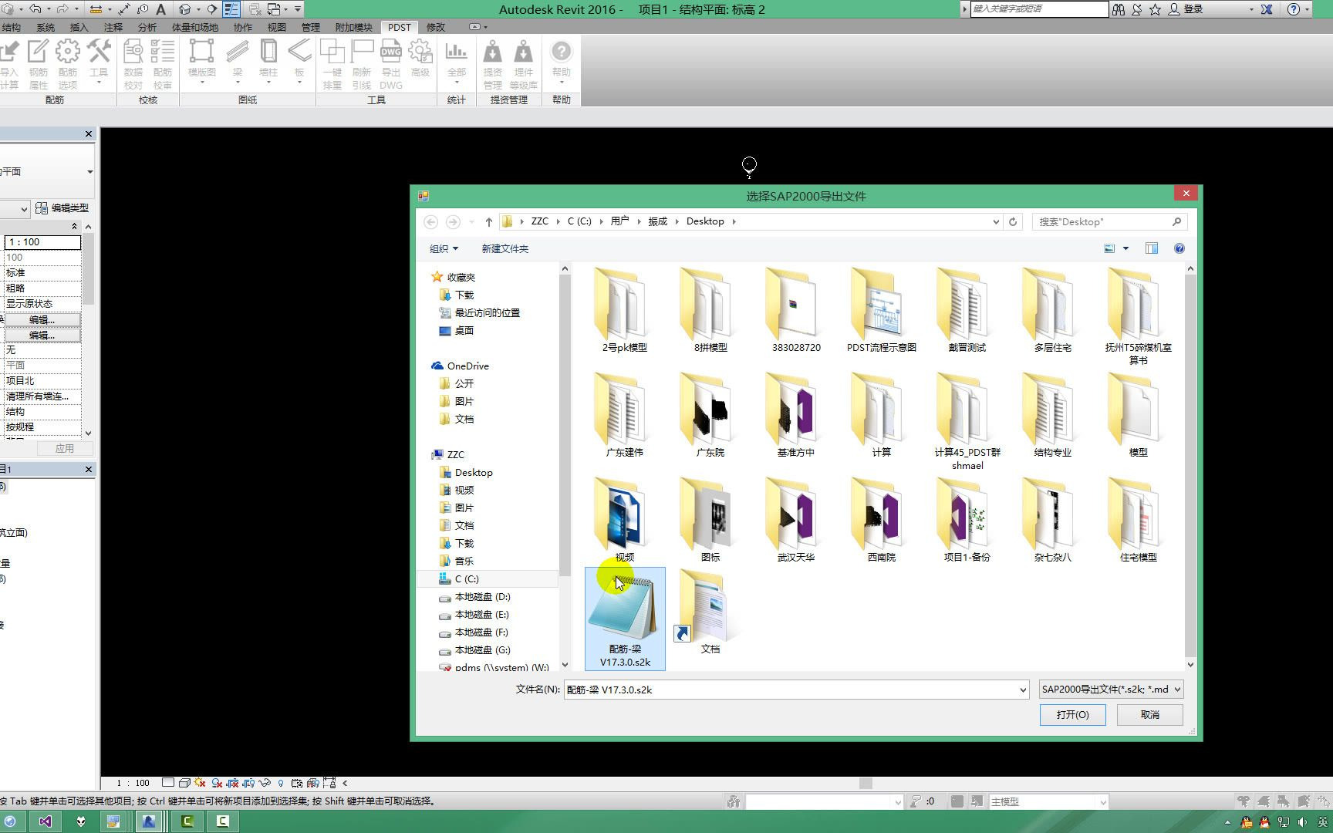Screen dimensions: 1333x833
Task: Open the SAP2000导出文件 file type dropdown
Action: [1111, 690]
